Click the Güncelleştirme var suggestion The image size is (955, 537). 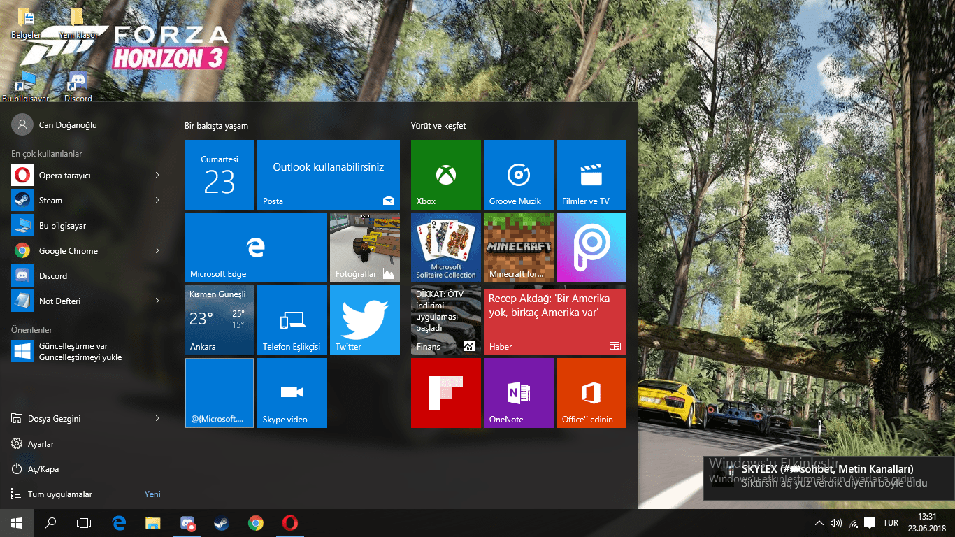pos(87,351)
